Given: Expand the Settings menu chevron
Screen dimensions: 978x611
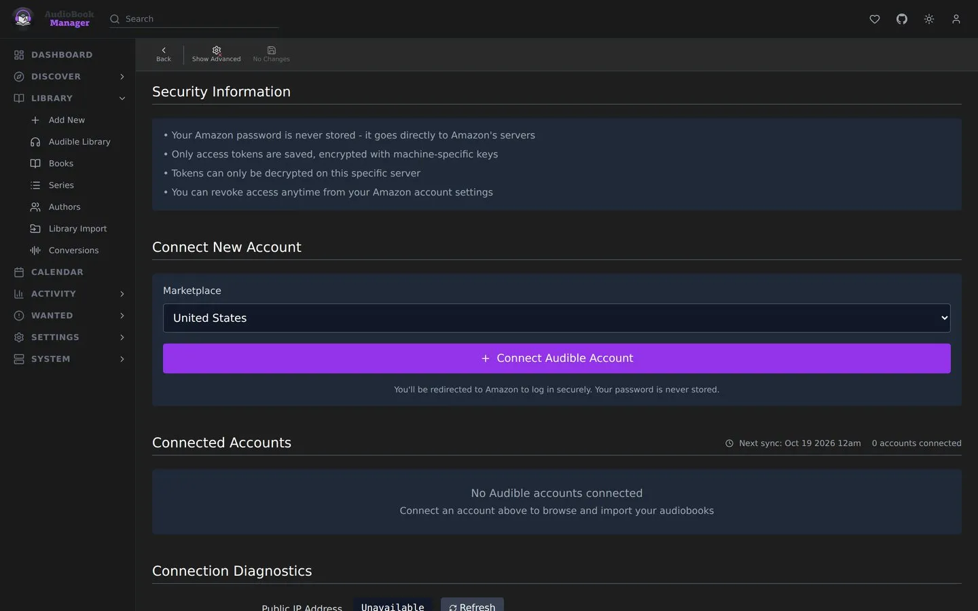Looking at the screenshot, I should pyautogui.click(x=122, y=337).
